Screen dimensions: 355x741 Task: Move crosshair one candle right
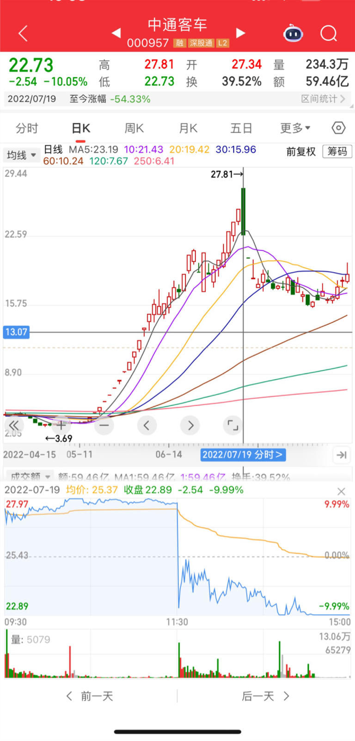click(x=190, y=425)
